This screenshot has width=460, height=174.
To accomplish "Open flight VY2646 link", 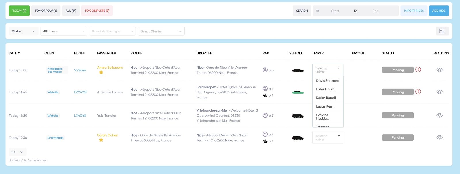I will [x=80, y=70].
